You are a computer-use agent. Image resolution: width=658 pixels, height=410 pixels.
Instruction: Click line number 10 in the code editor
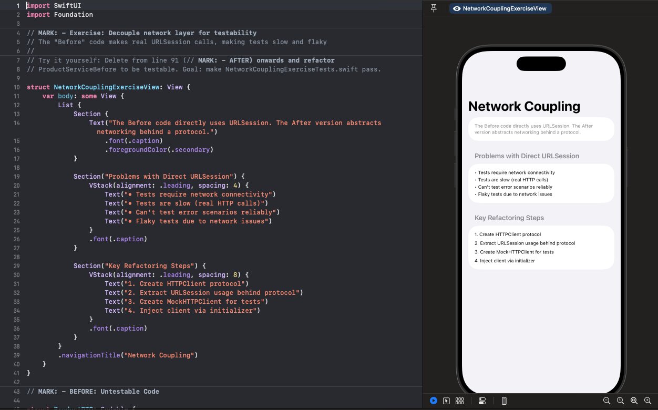point(16,87)
